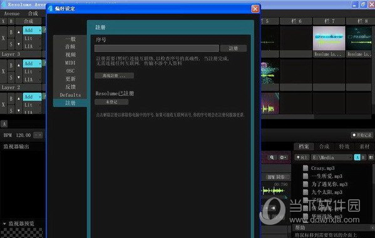
Task: Click the 离线註册 offline registration button
Action: tap(115, 76)
